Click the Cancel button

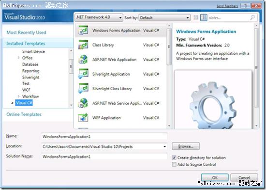click(244, 177)
